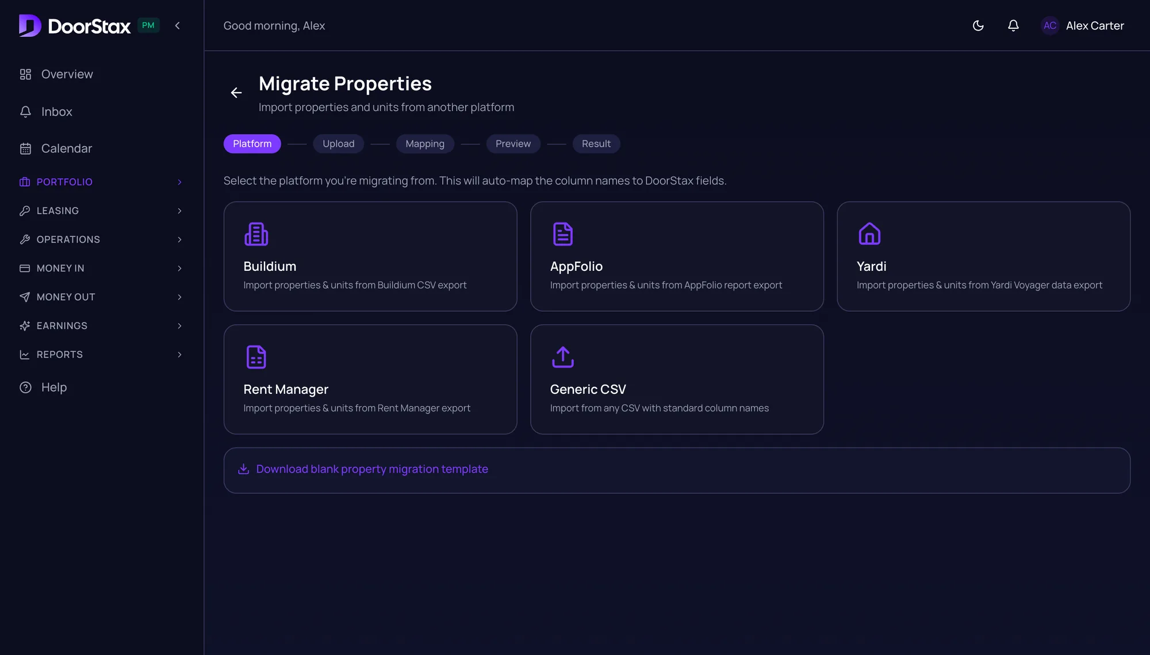1150x655 pixels.
Task: Click 'Import properties & units from Buildium CSV export'
Action: (x=355, y=285)
